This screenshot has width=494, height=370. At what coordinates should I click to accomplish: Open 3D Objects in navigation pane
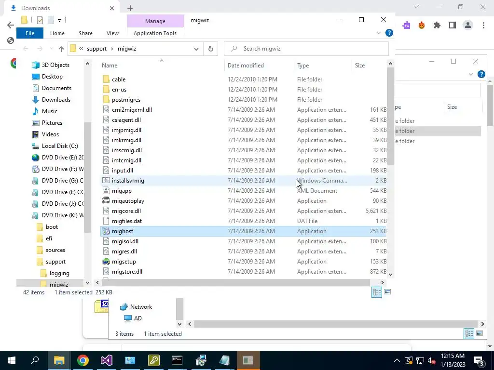click(55, 65)
